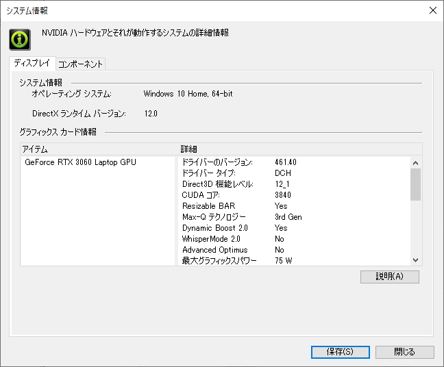This screenshot has height=367, width=444.
Task: Click the 75 W power value
Action: (284, 261)
